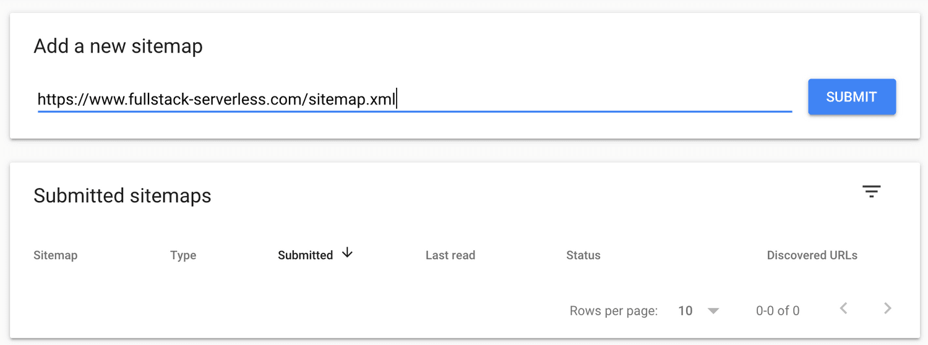
Task: Click the 'Submitted sitemaps' heading
Action: 122,196
